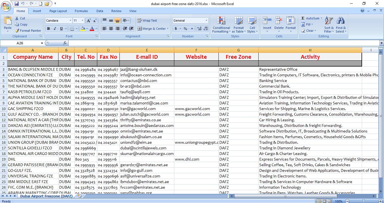Expand the AutoSum dropdown arrow
Viewport: 384px width, 203px height.
pos(321,18)
